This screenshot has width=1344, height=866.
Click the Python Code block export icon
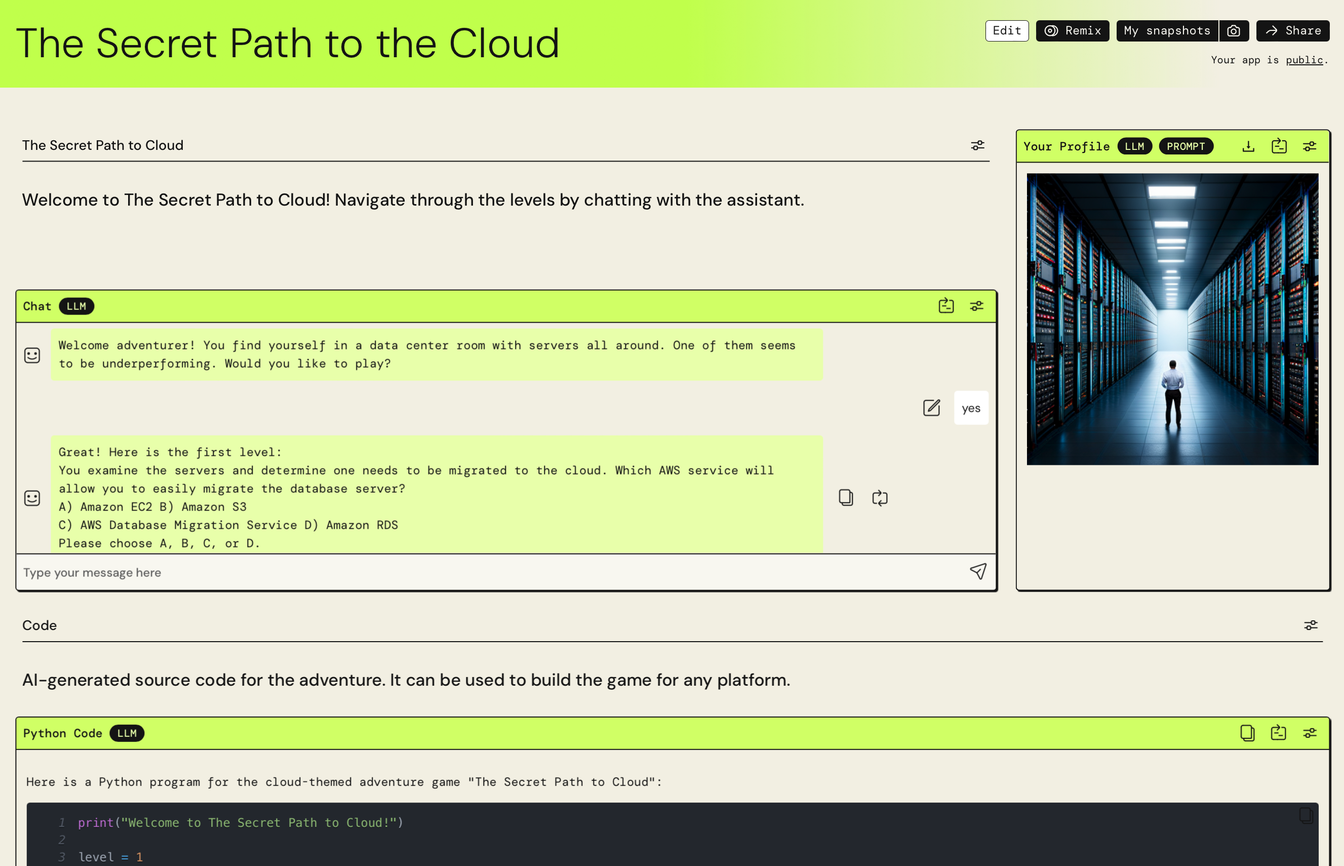1278,733
